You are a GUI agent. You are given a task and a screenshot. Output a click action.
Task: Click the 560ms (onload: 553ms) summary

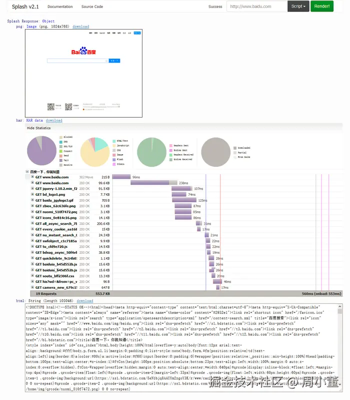click(321, 294)
